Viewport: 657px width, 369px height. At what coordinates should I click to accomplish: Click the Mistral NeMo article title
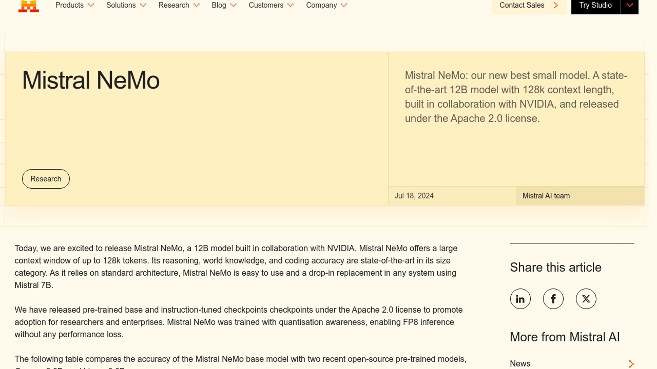tap(91, 80)
